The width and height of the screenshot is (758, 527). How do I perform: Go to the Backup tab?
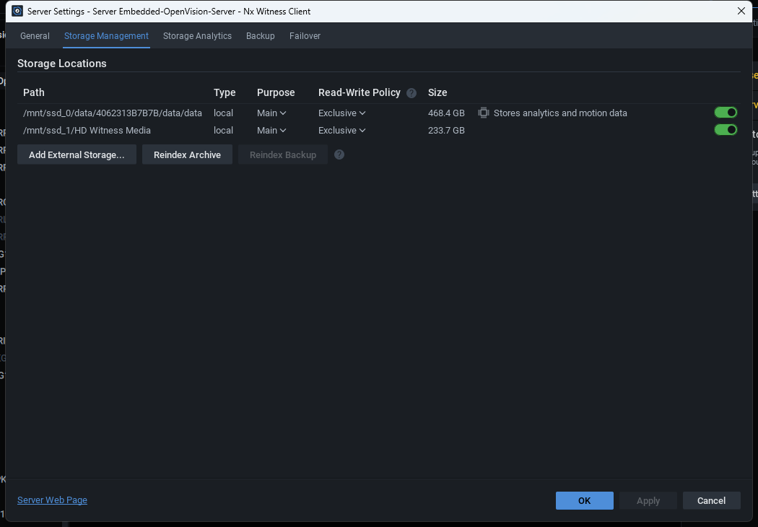pyautogui.click(x=260, y=36)
